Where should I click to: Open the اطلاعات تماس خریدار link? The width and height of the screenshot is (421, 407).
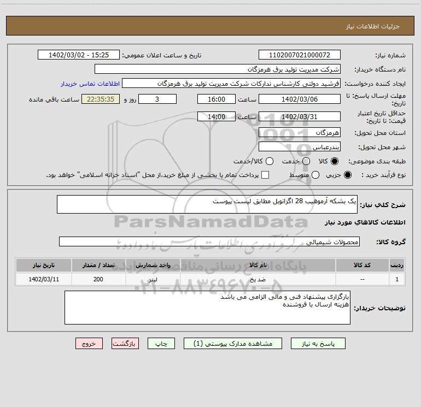pos(90,84)
